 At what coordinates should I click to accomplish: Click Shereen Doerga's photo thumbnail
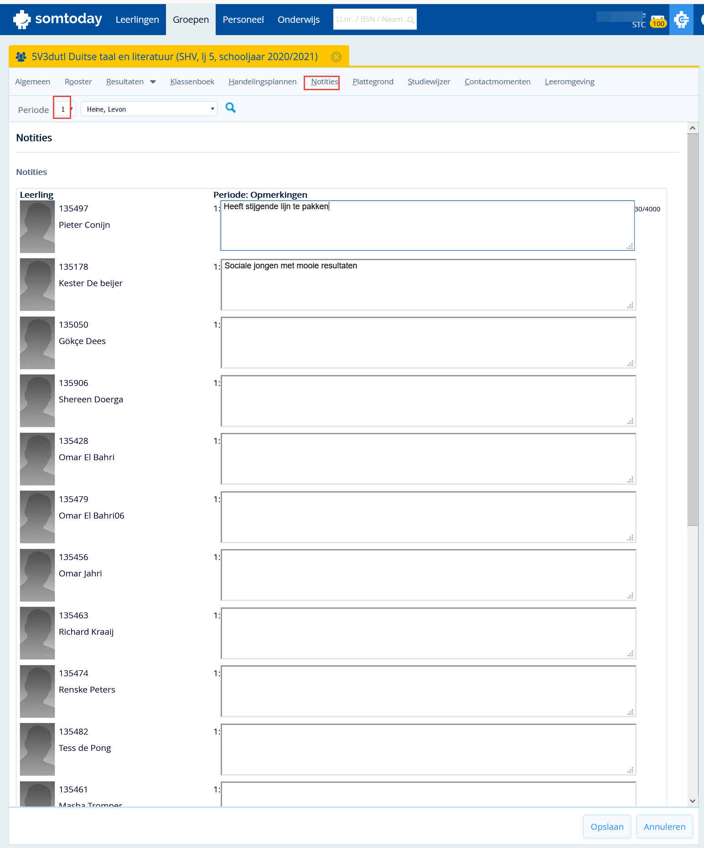37,401
